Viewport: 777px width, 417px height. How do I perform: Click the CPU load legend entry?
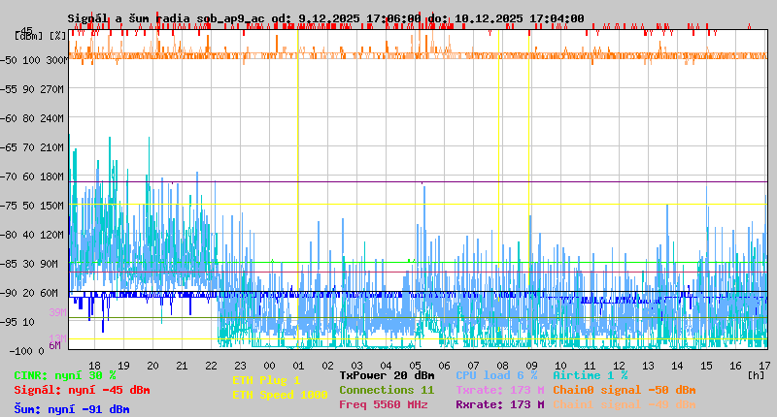click(x=496, y=375)
